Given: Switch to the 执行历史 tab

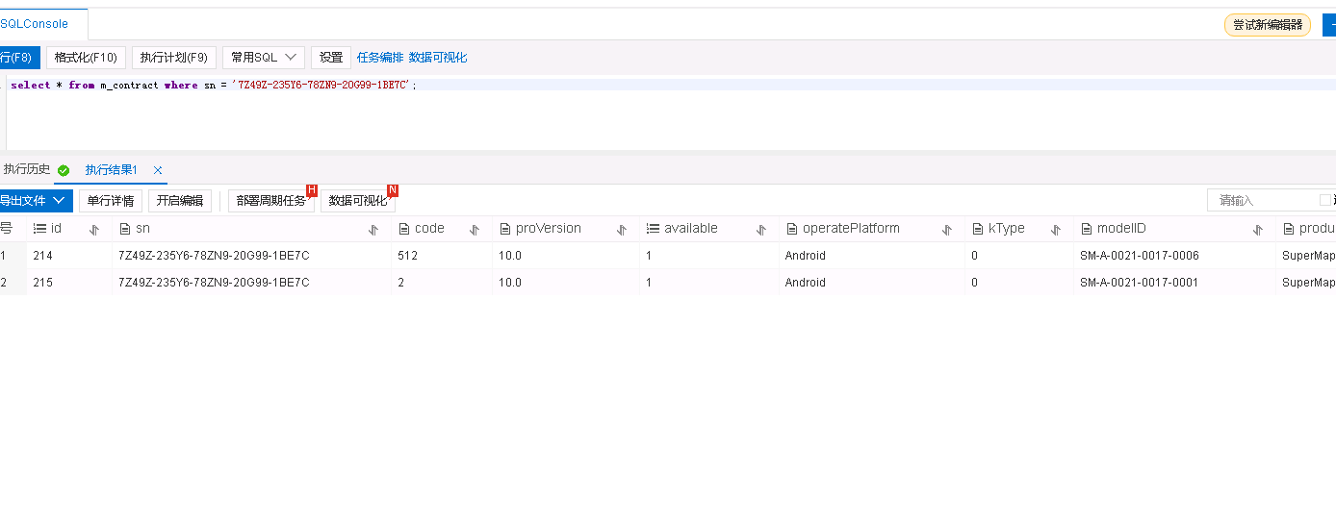Looking at the screenshot, I should click(27, 169).
